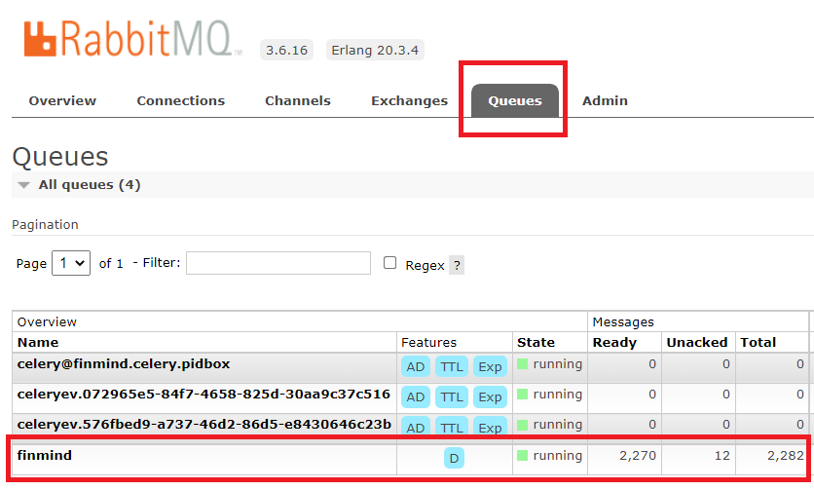The width and height of the screenshot is (814, 490).
Task: Sort queues by Name column header
Action: coord(38,342)
